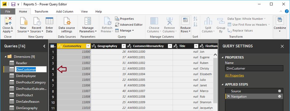Click Use First Row as Headers
290x111 pixels.
249,25
